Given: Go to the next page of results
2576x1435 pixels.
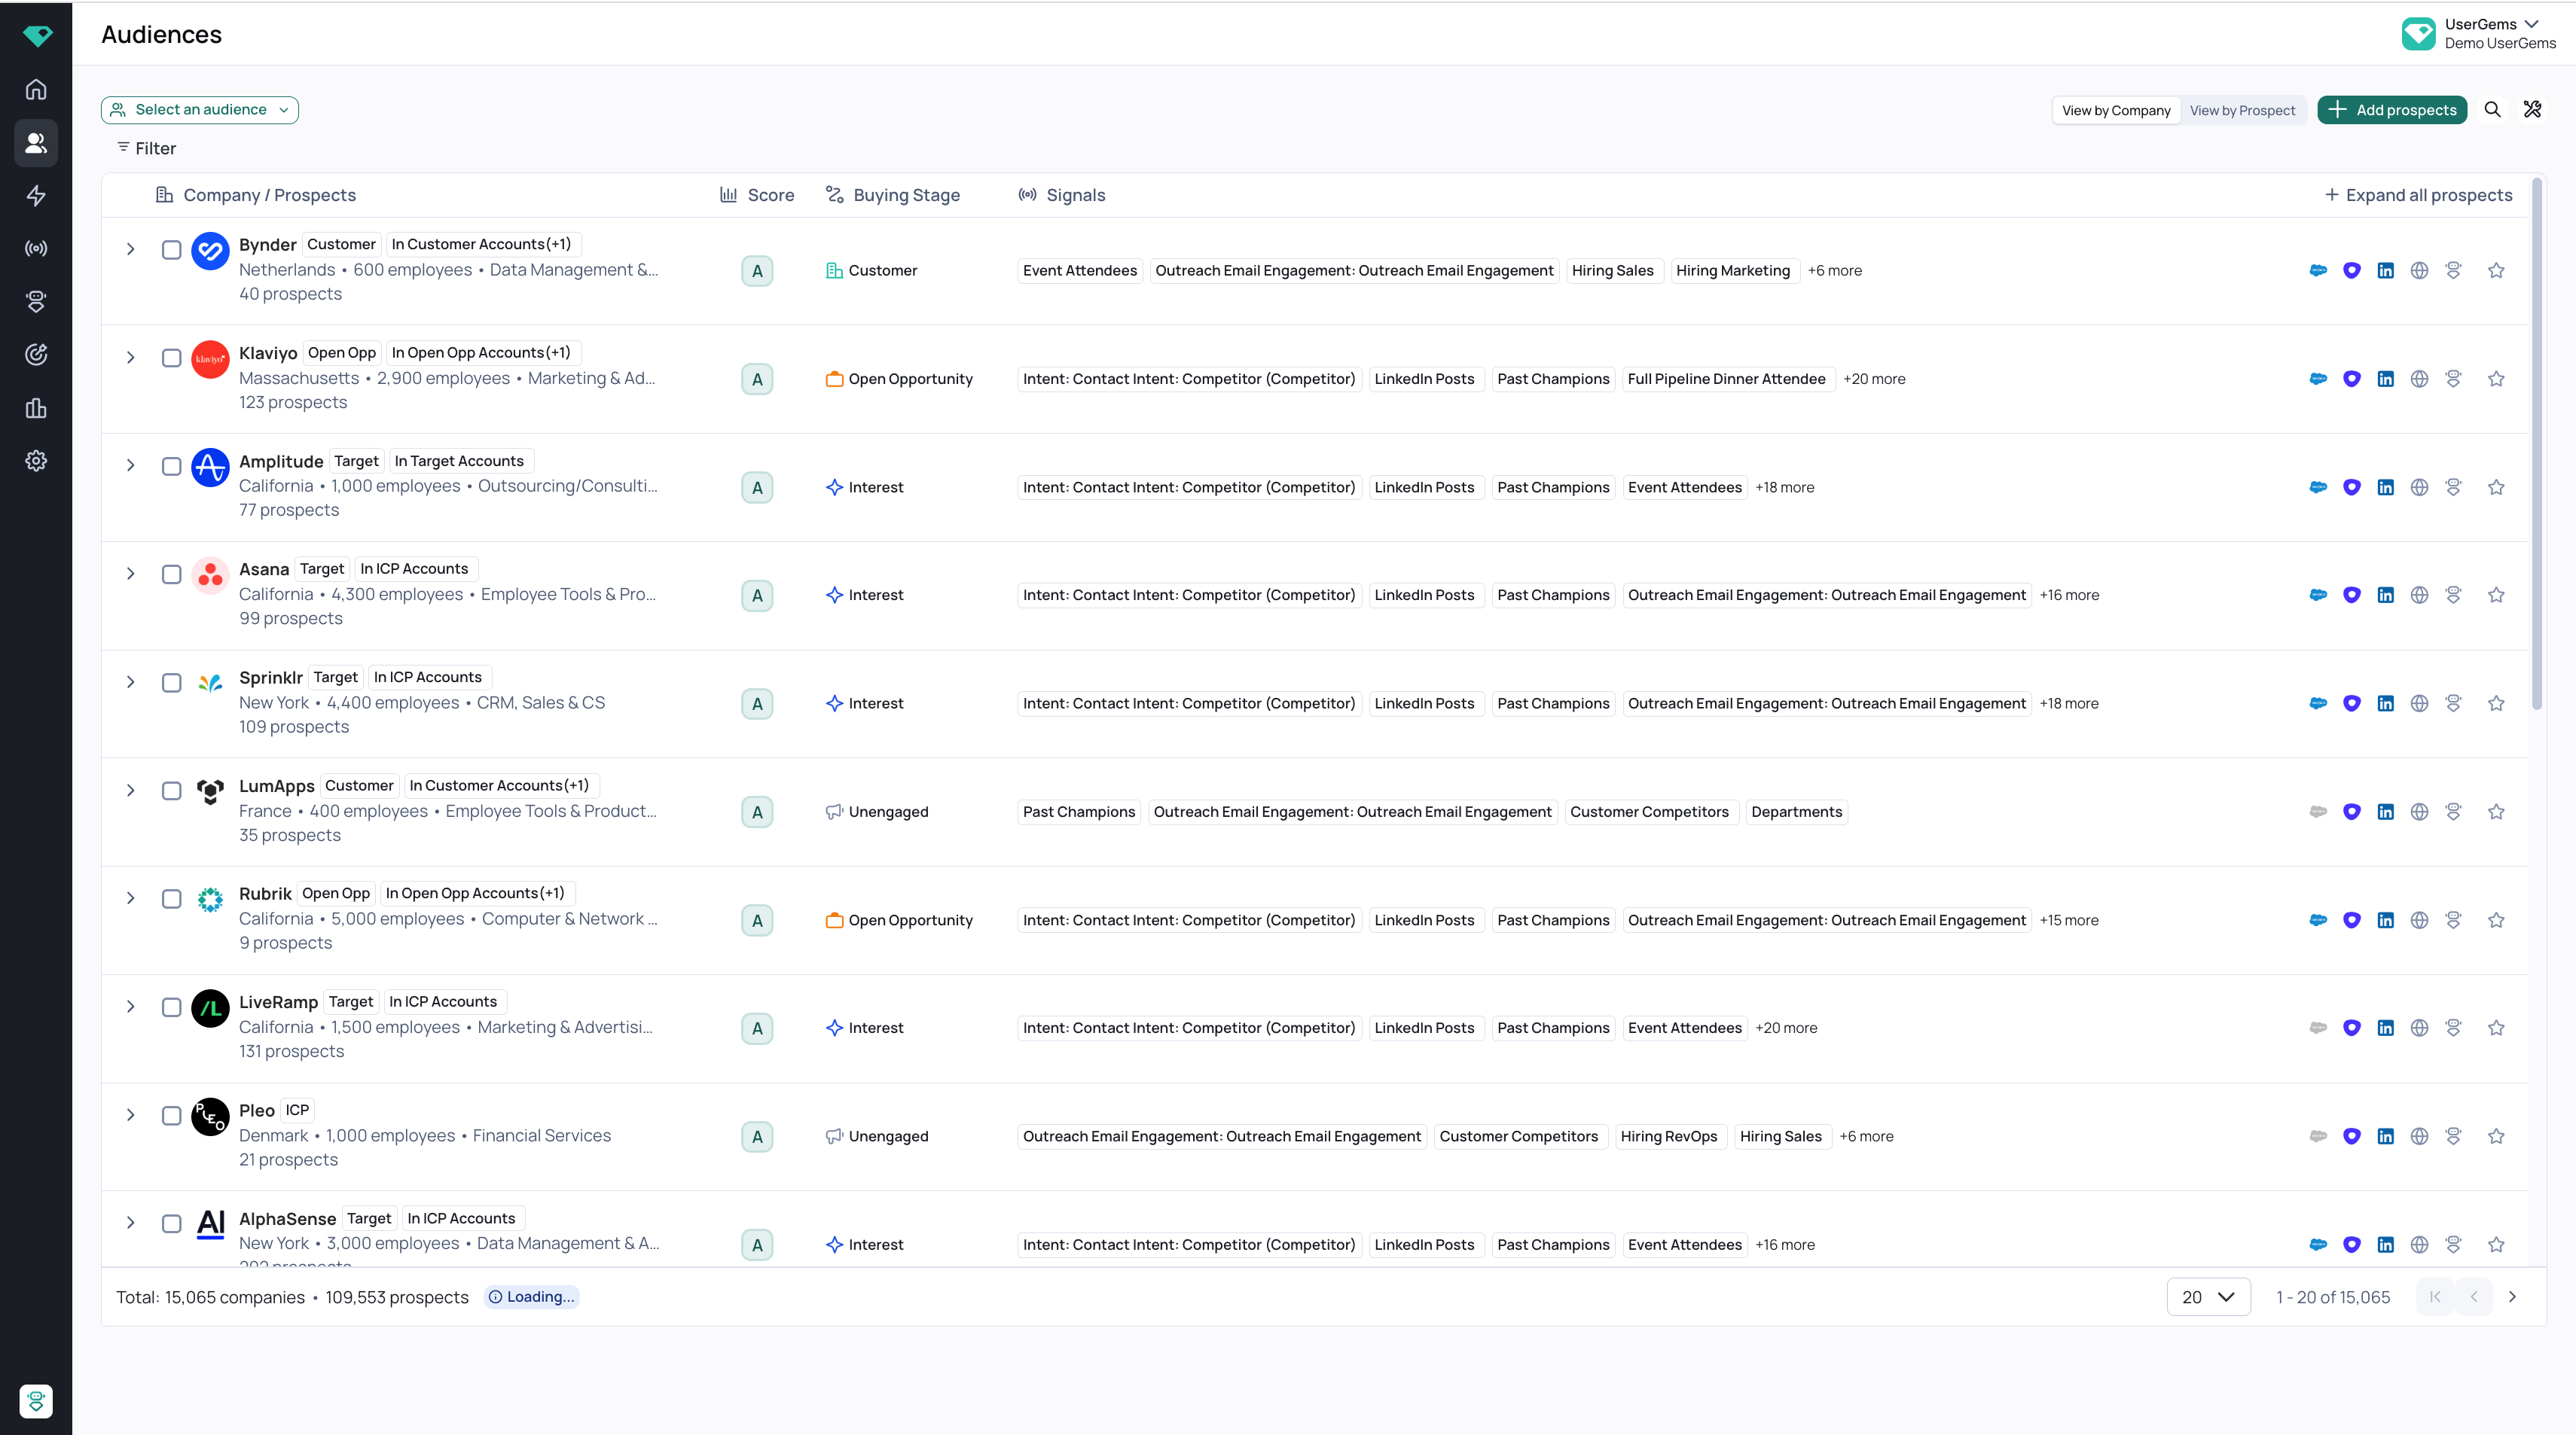Looking at the screenshot, I should [2512, 1297].
